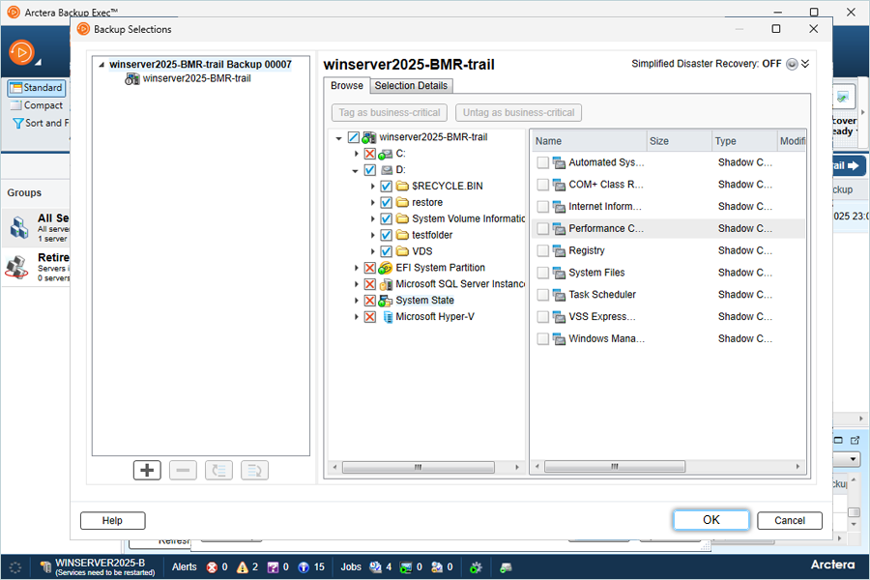Expand the System Volume Information folder
The width and height of the screenshot is (870, 580).
(373, 219)
